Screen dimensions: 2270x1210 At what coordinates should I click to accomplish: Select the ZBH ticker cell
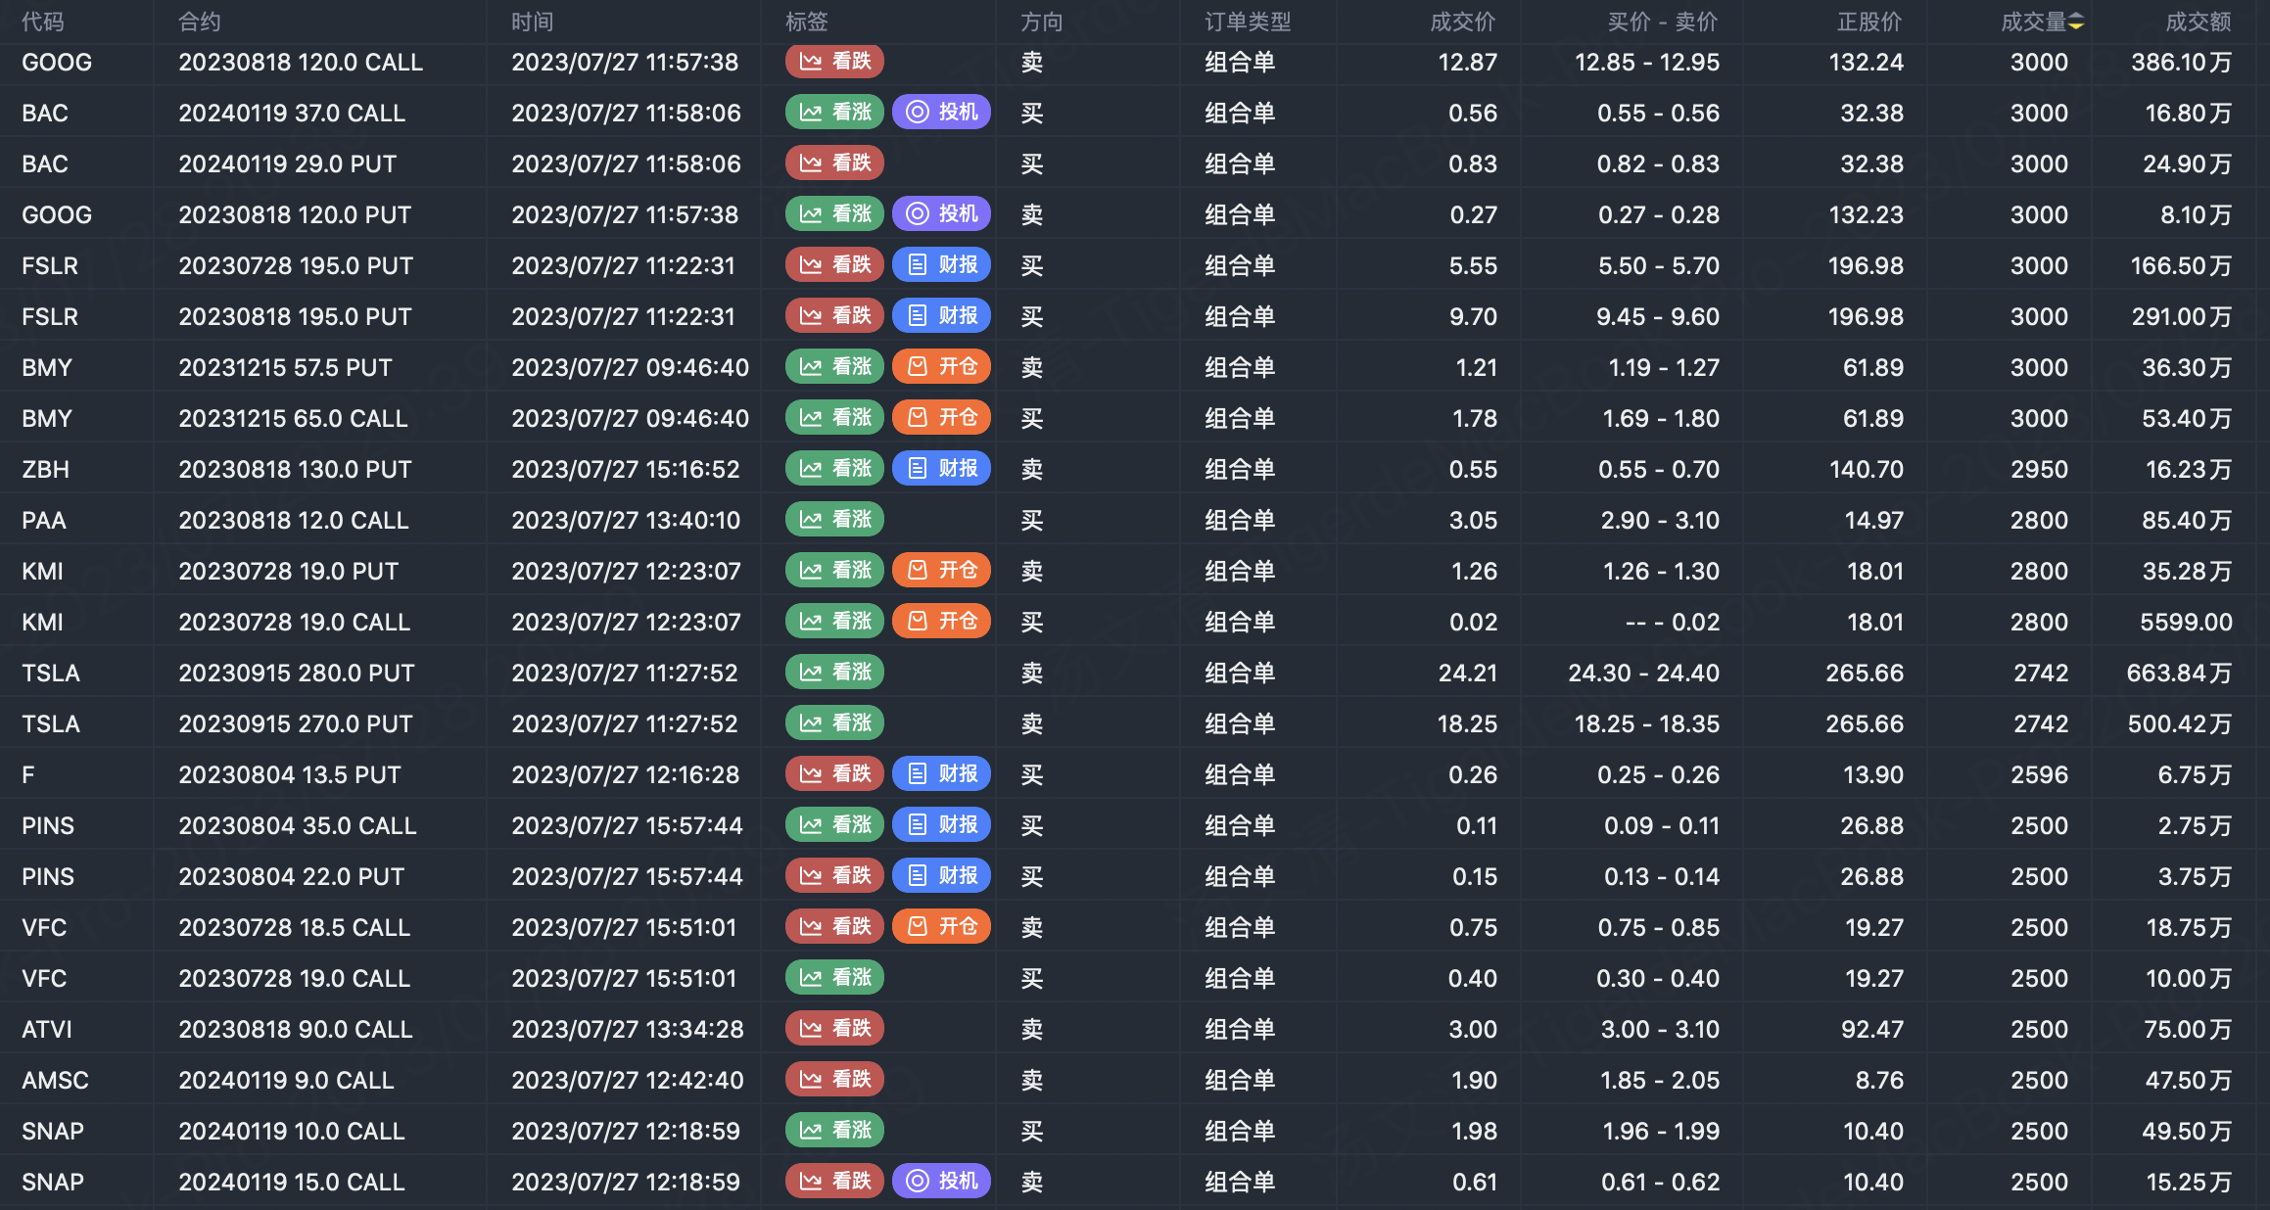tap(46, 469)
